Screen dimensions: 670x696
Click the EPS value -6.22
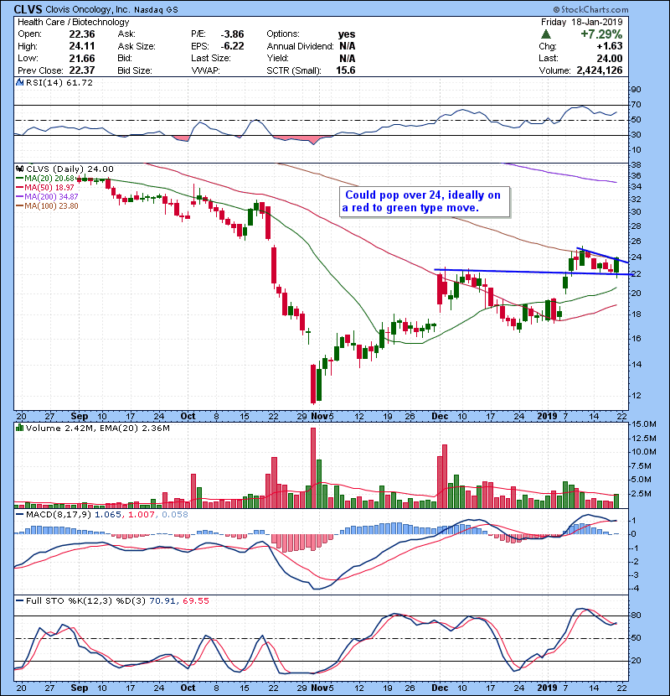pyautogui.click(x=232, y=46)
